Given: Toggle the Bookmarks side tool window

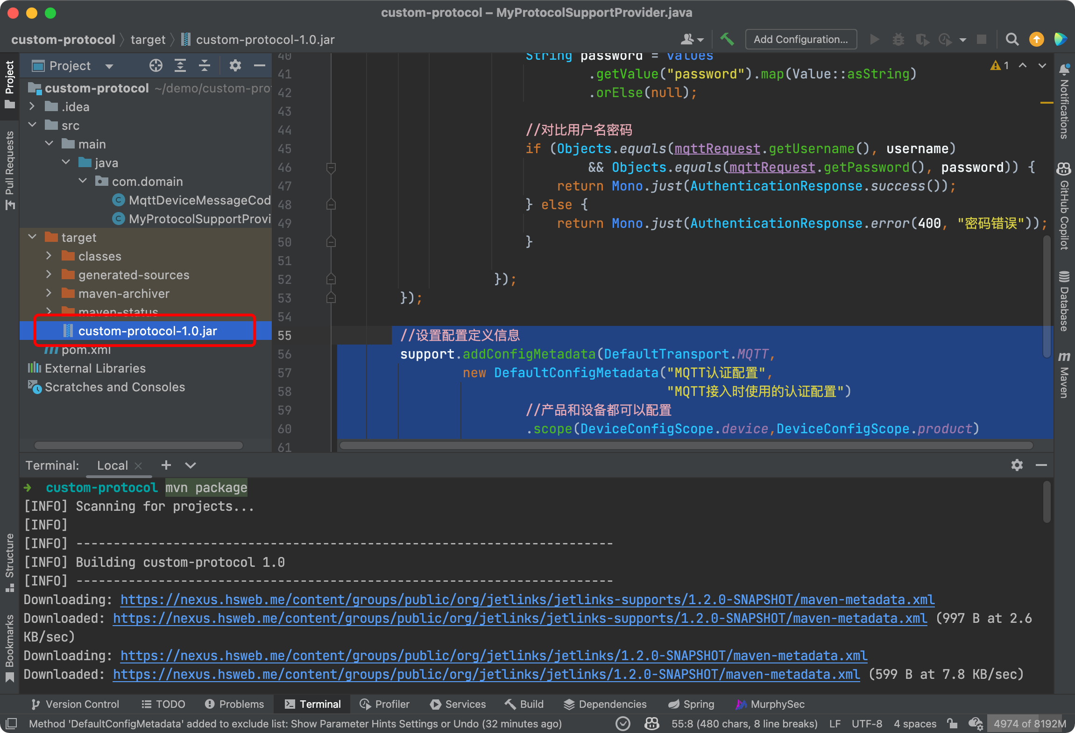Looking at the screenshot, I should click(10, 648).
